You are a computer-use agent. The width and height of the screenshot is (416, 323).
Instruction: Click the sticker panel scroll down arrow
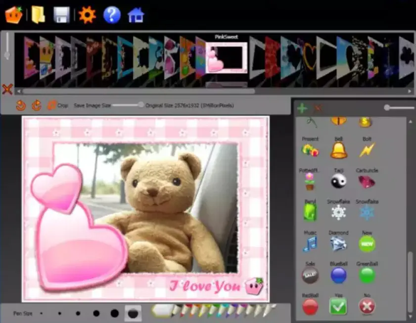point(410,316)
